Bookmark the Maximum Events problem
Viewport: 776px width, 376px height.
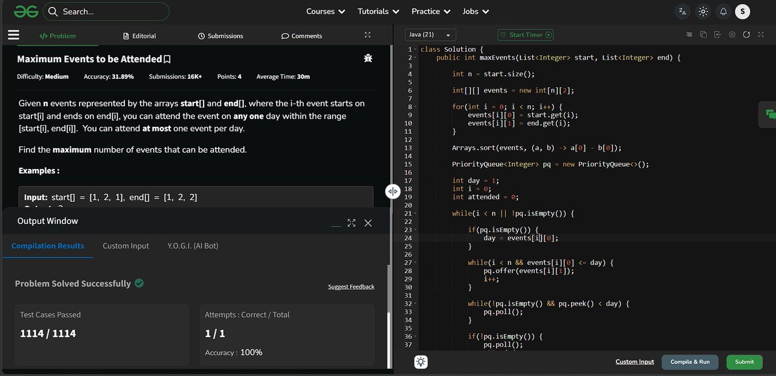click(167, 59)
